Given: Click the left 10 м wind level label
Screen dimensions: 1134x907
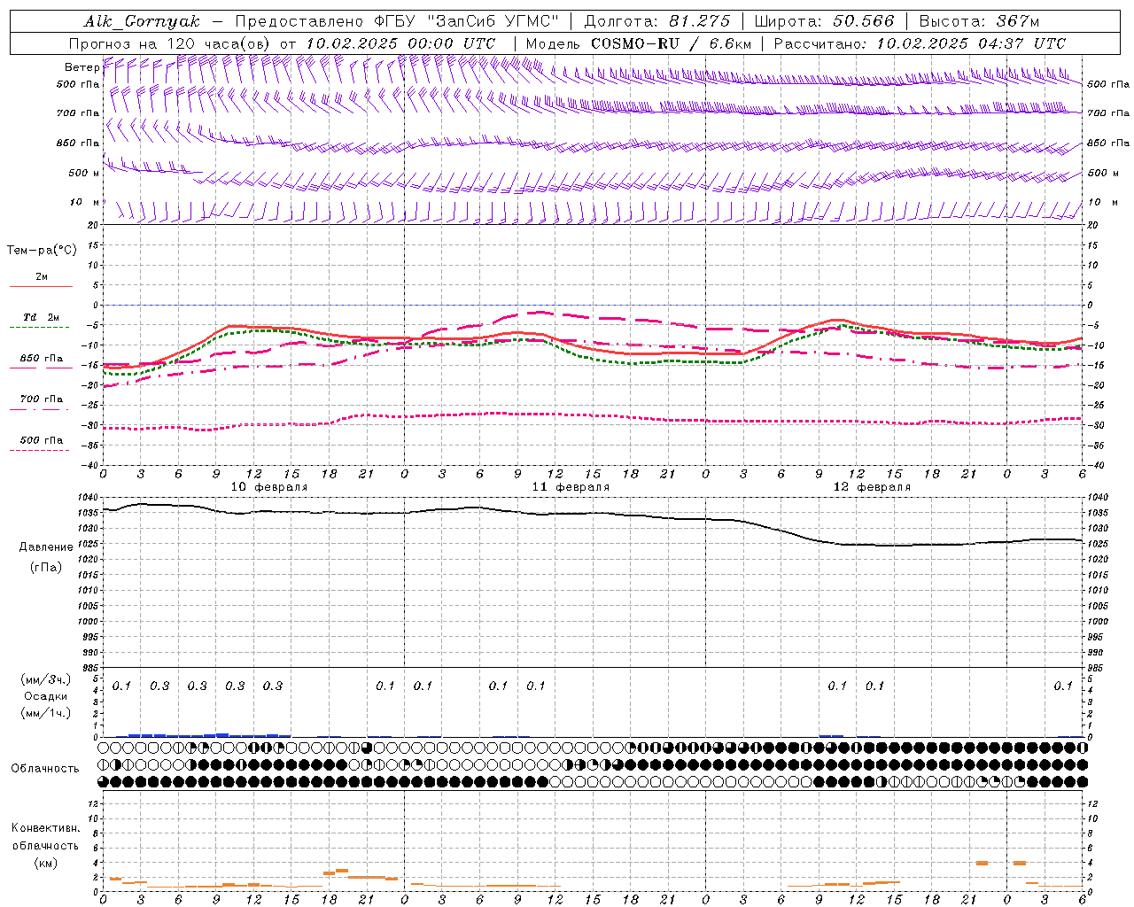Looking at the screenshot, I should [84, 203].
